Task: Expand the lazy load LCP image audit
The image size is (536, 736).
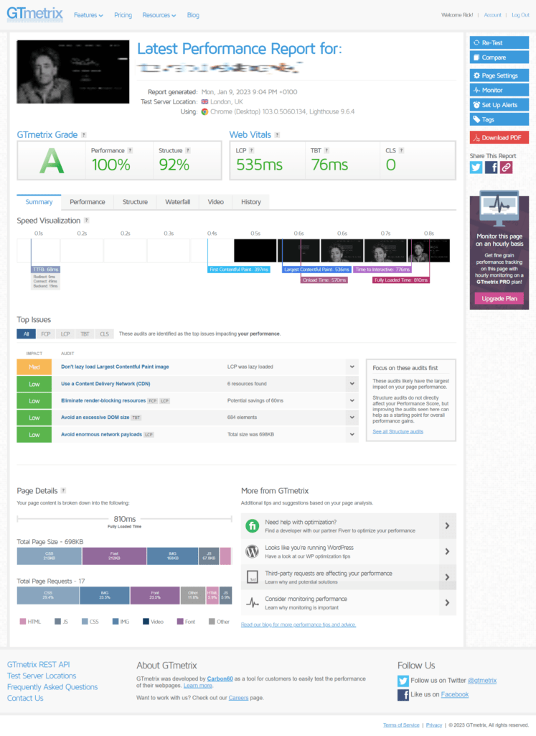Action: click(x=352, y=367)
